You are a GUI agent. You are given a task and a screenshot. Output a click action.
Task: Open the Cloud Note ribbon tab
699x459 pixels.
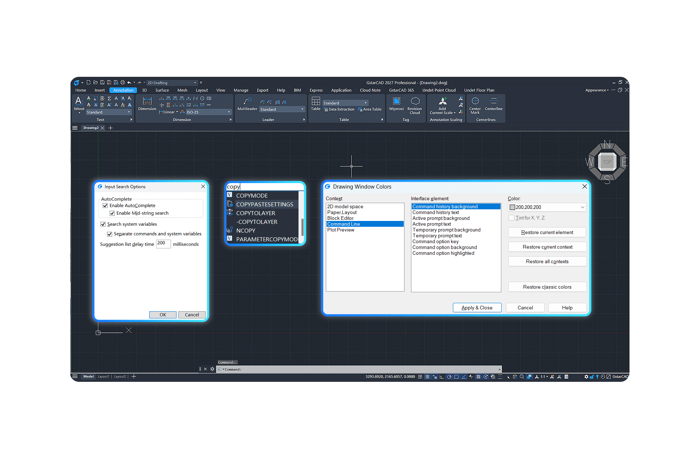(x=370, y=90)
